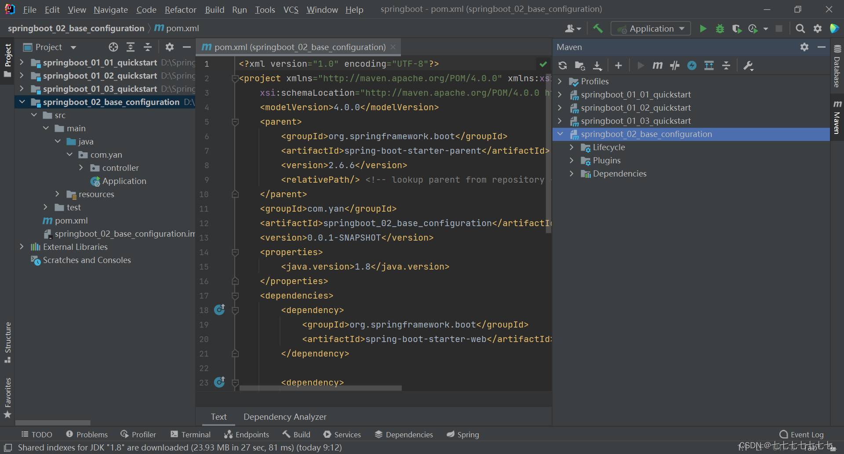Expand the resources folder

tap(57, 194)
